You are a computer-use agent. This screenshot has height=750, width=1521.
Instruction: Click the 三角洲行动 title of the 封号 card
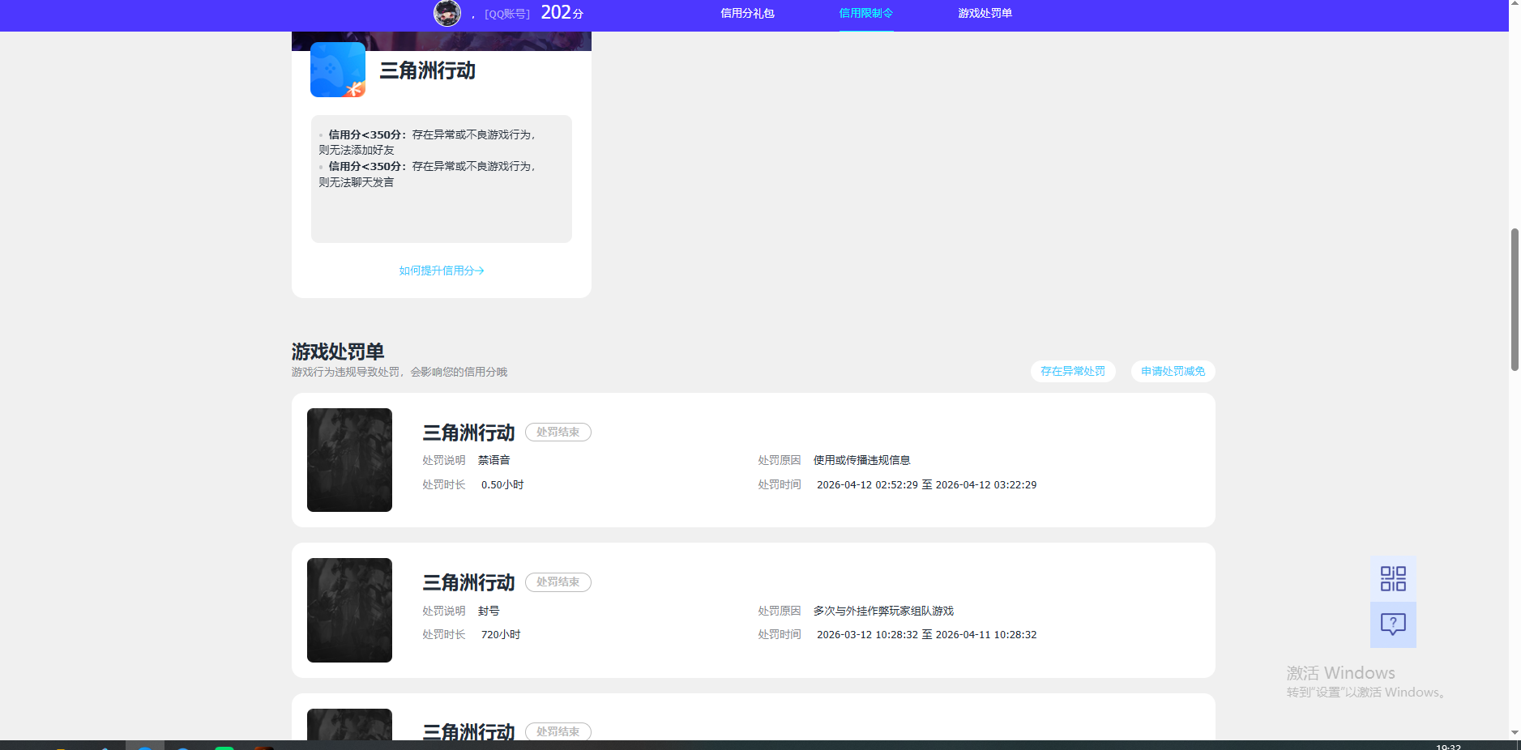[468, 582]
